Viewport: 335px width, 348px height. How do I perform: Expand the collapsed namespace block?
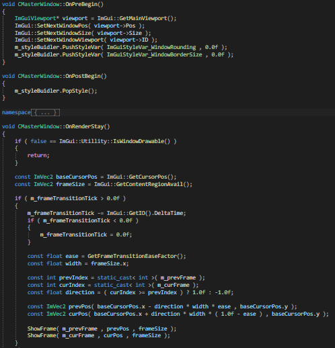[45, 112]
